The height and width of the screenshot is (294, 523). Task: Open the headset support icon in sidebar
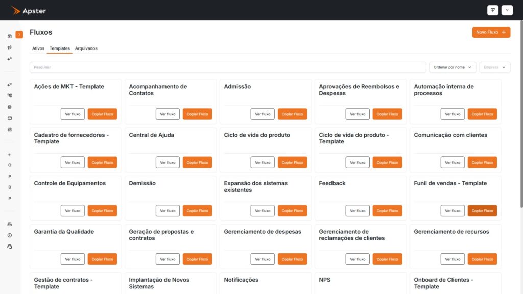(x=10, y=247)
